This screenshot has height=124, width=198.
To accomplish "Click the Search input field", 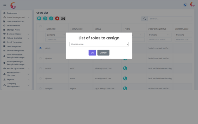I will point(170,19).
